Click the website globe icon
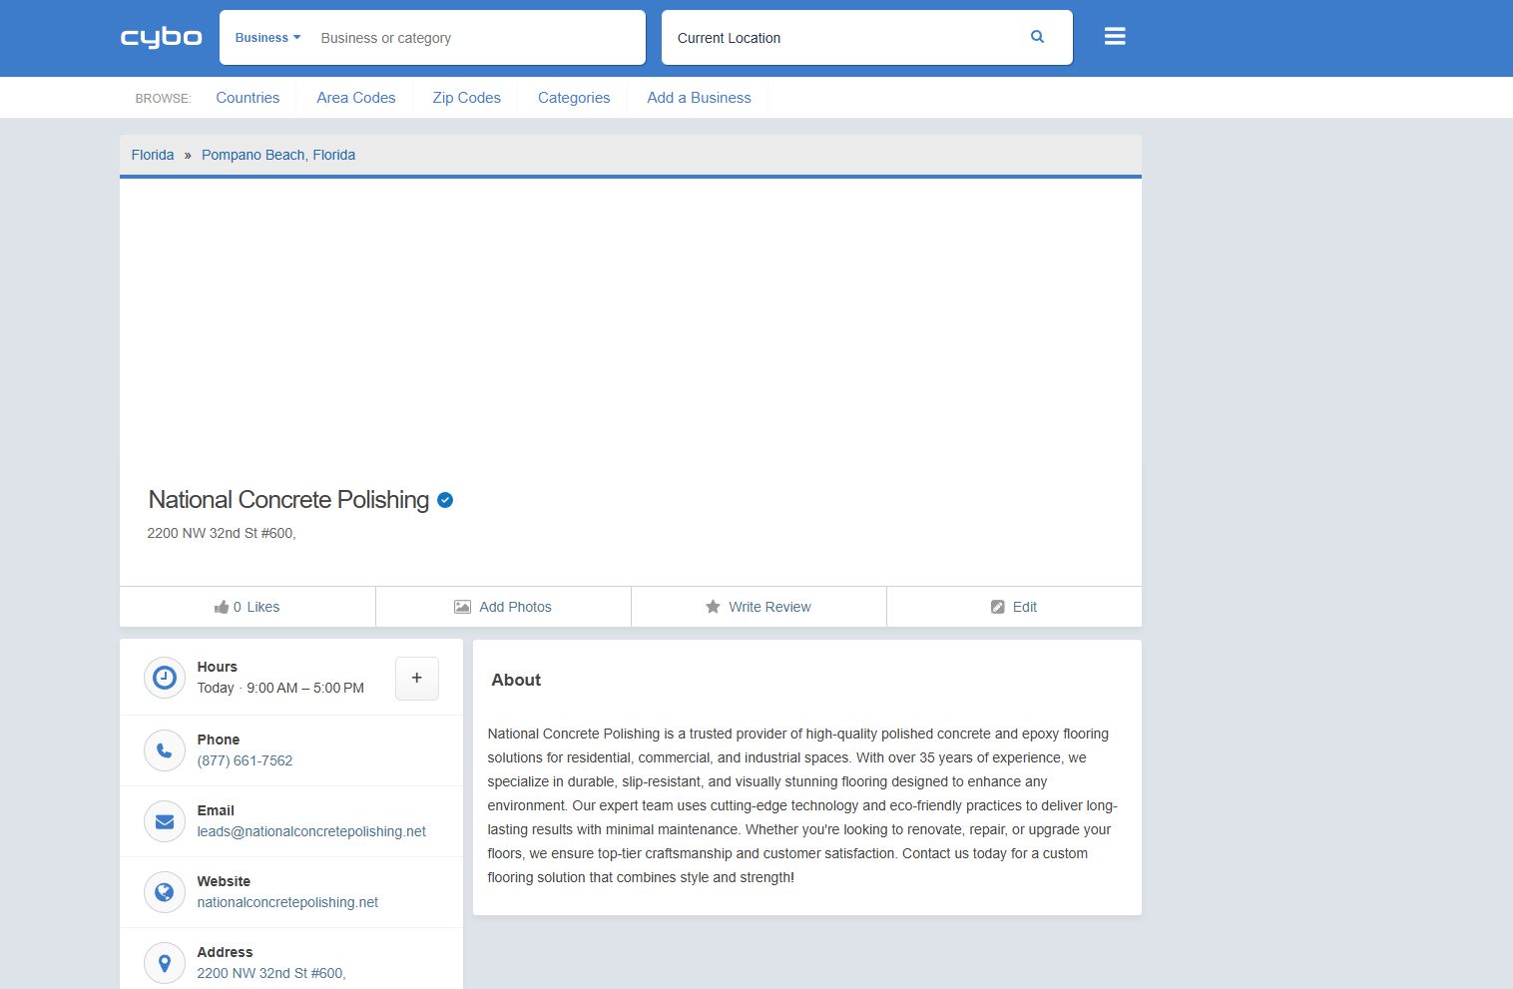This screenshot has width=1513, height=989. pyautogui.click(x=165, y=892)
